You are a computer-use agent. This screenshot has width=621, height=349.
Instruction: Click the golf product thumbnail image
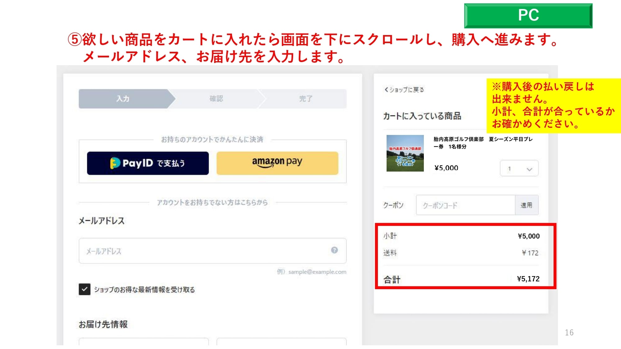click(x=405, y=153)
